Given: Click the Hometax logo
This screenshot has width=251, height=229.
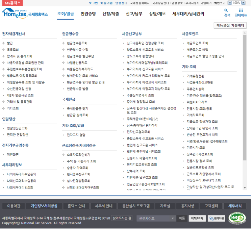Looking at the screenshot, I should point(25,13).
